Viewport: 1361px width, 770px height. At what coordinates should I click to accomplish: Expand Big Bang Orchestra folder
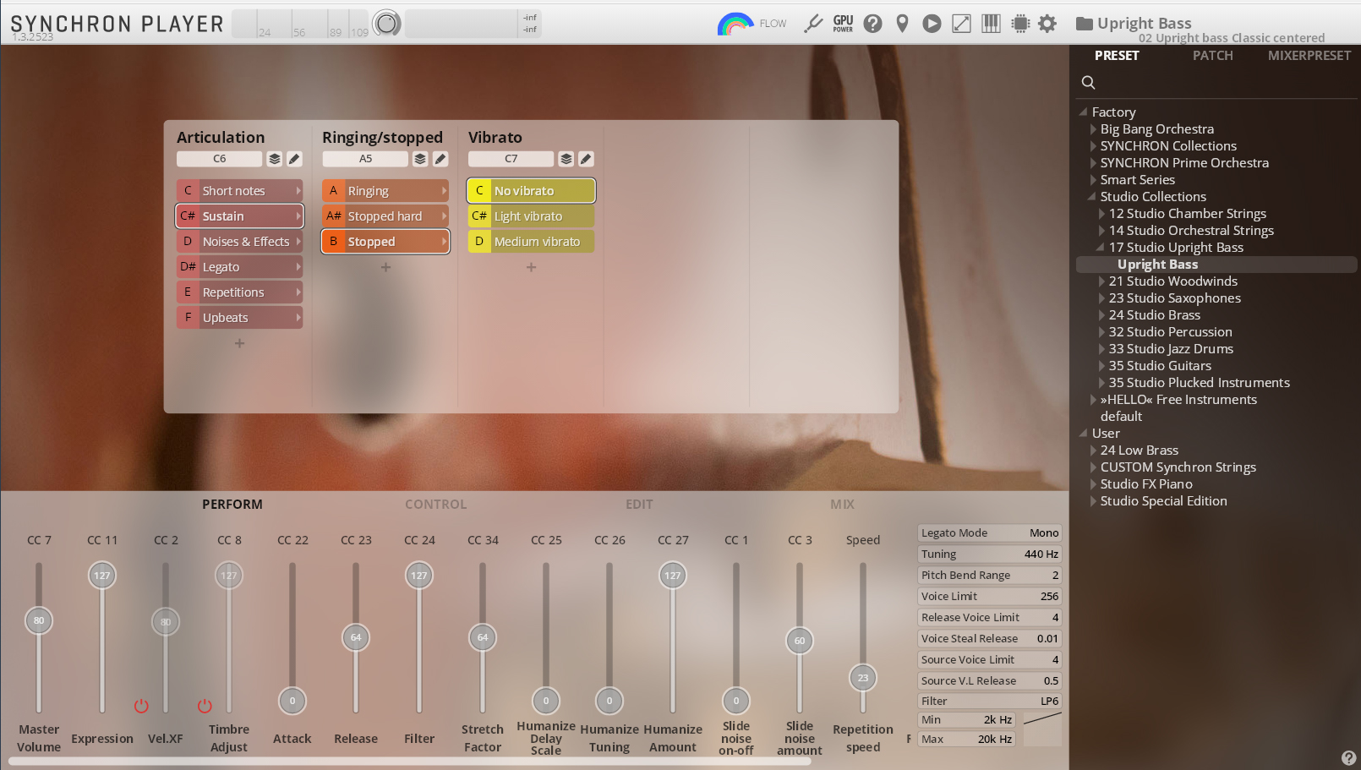(x=1092, y=129)
